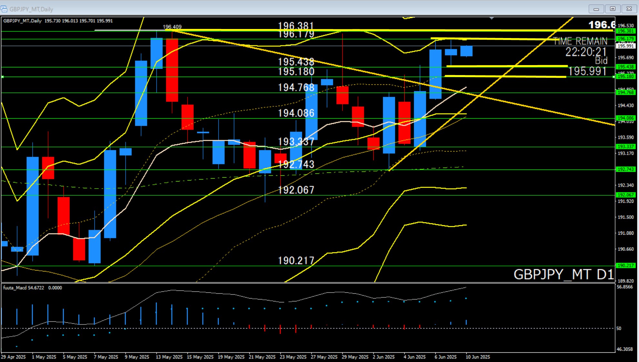Click the 195.991 current price tag
The width and height of the screenshot is (639, 362).
pos(626,46)
